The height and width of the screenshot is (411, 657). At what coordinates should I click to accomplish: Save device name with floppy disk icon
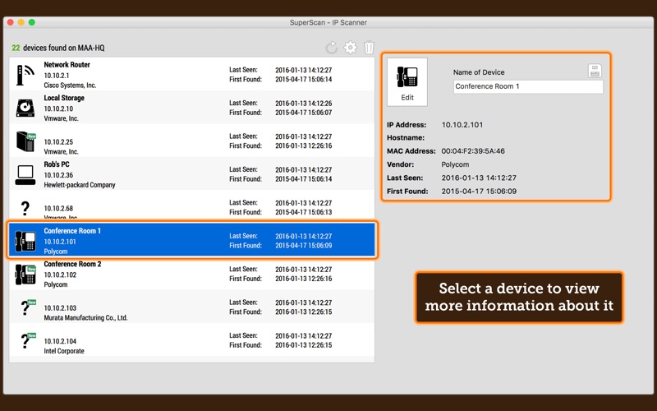pyautogui.click(x=595, y=72)
